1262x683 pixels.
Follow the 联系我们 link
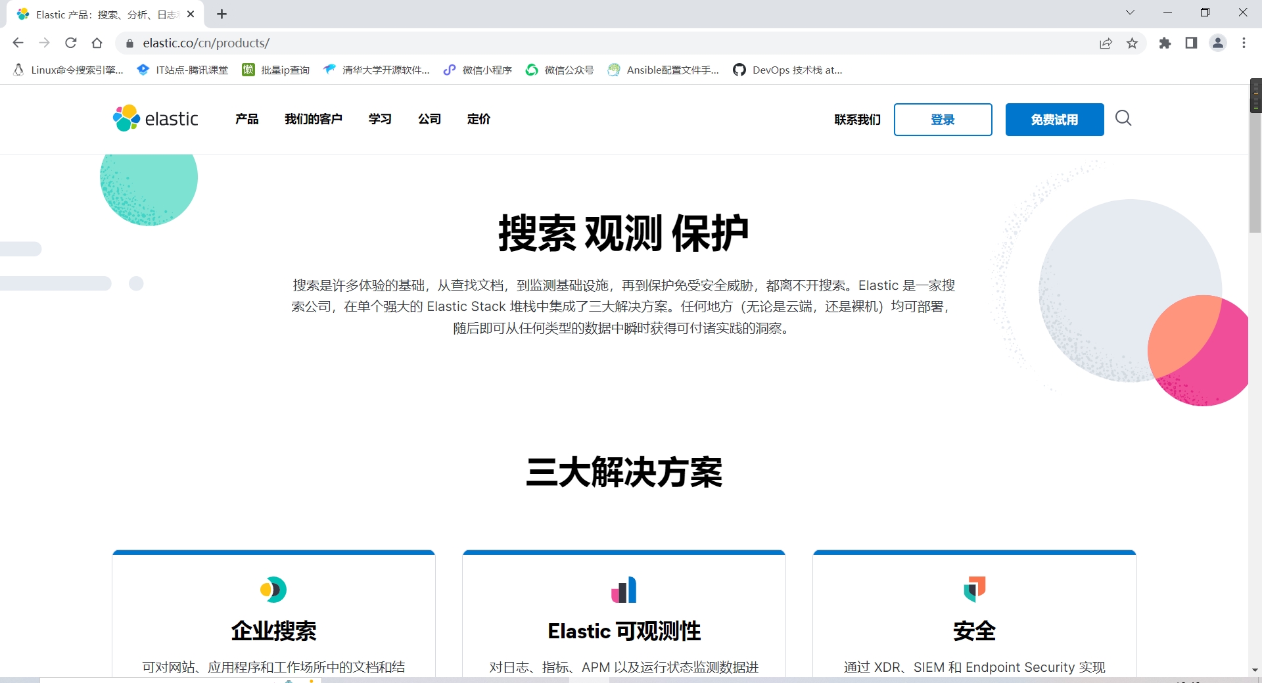(x=857, y=120)
